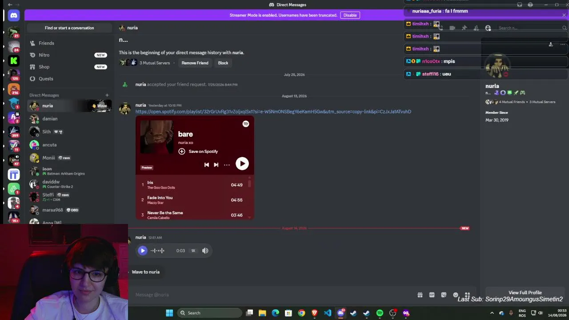Seek within the voice message waveform

[x=157, y=251]
